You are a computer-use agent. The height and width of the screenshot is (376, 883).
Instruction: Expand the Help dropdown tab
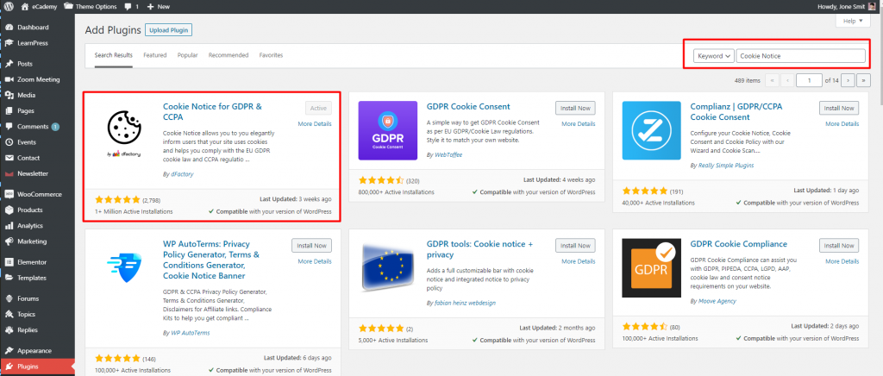tap(853, 21)
